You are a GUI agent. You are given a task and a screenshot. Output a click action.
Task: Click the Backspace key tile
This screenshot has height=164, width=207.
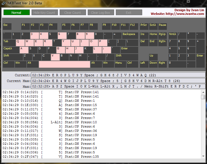click(130, 36)
